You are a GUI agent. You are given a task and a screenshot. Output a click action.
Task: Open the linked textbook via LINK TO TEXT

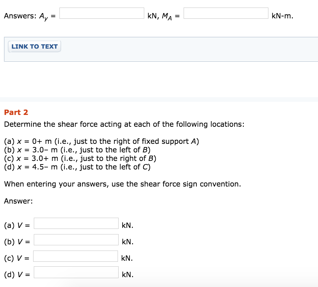click(34, 46)
